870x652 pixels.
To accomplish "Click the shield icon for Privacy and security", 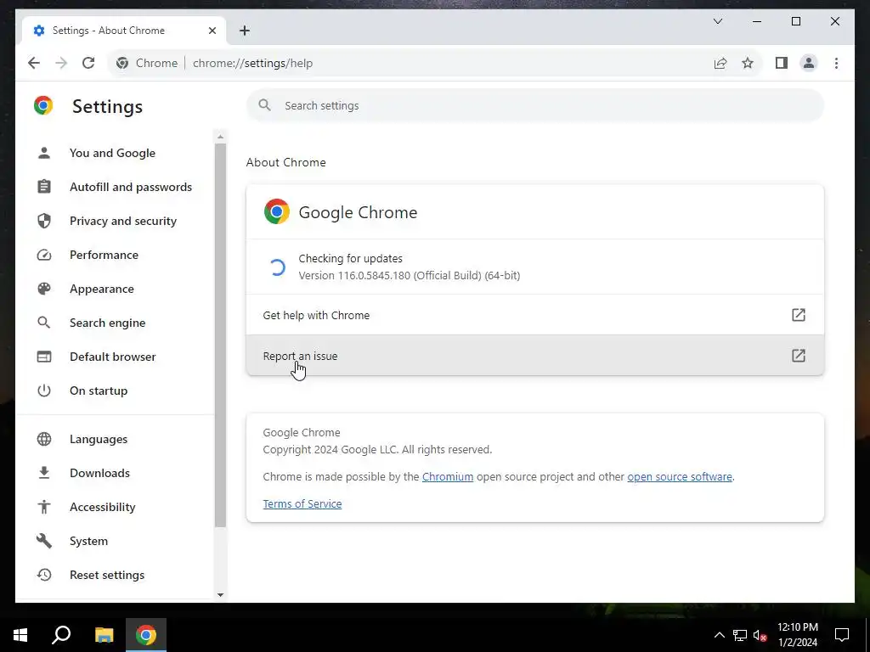I will click(x=44, y=221).
